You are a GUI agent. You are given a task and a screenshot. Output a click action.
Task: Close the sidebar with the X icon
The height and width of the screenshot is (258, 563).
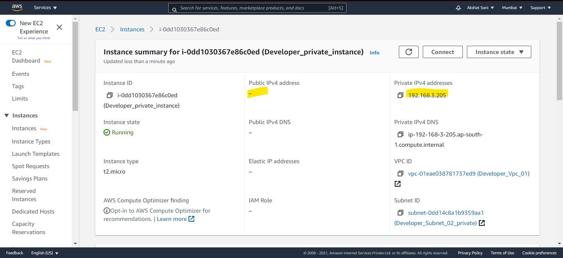pyautogui.click(x=59, y=27)
